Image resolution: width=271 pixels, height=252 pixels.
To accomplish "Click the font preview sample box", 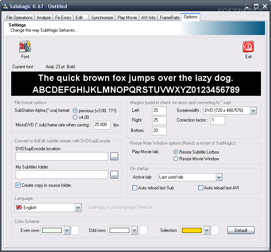I will 136,84.
